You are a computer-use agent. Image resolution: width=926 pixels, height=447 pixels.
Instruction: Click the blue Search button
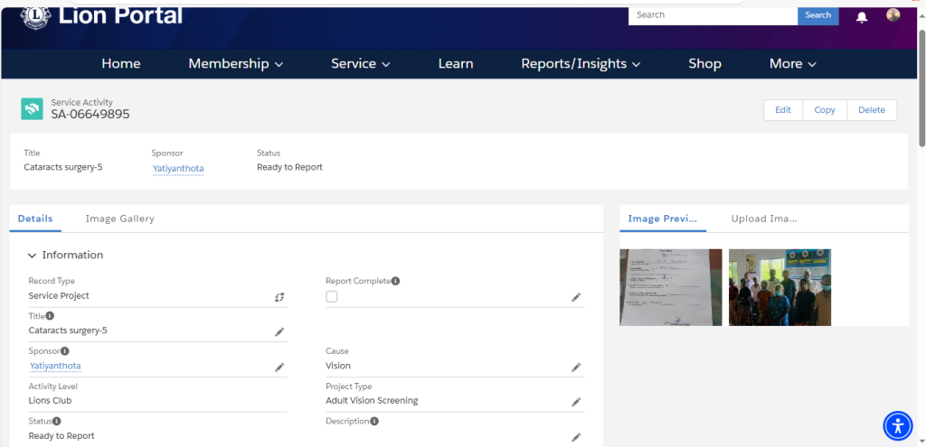click(x=817, y=15)
